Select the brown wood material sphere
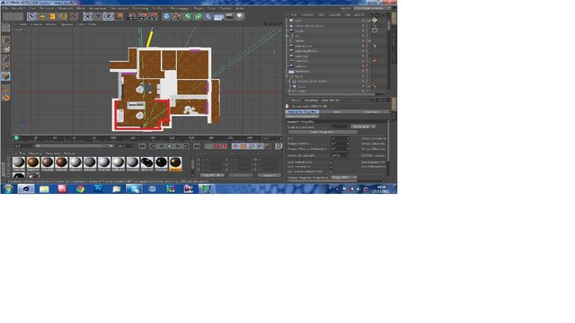575x323 pixels. coord(32,162)
